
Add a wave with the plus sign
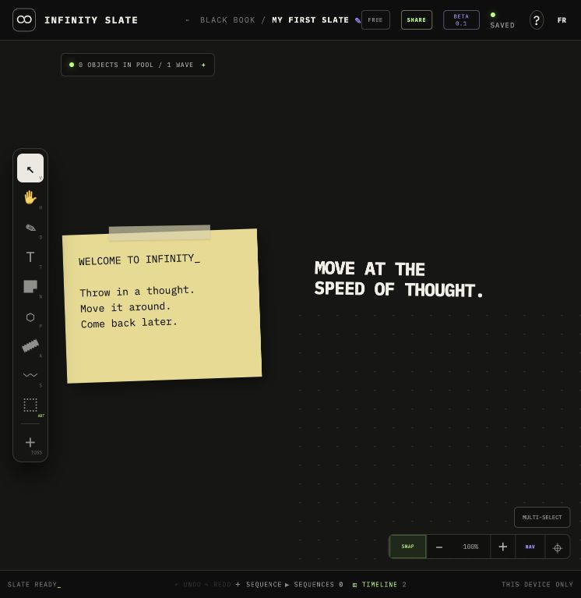[203, 65]
